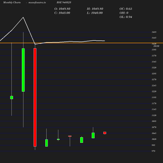
Task: Click the "OH: 0" reading
Action: pyautogui.click(x=124, y=13)
